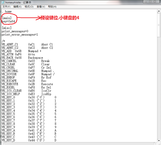Click the 'print_messages=0' line
The width and height of the screenshot is (161, 145).
click(15, 31)
